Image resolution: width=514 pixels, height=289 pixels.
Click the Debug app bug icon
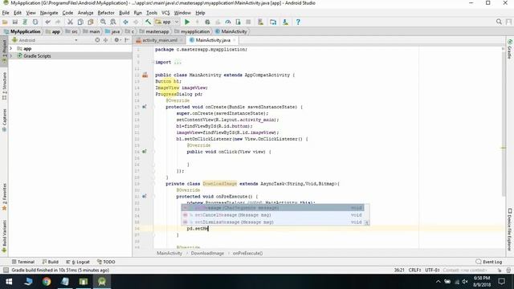click(207, 22)
